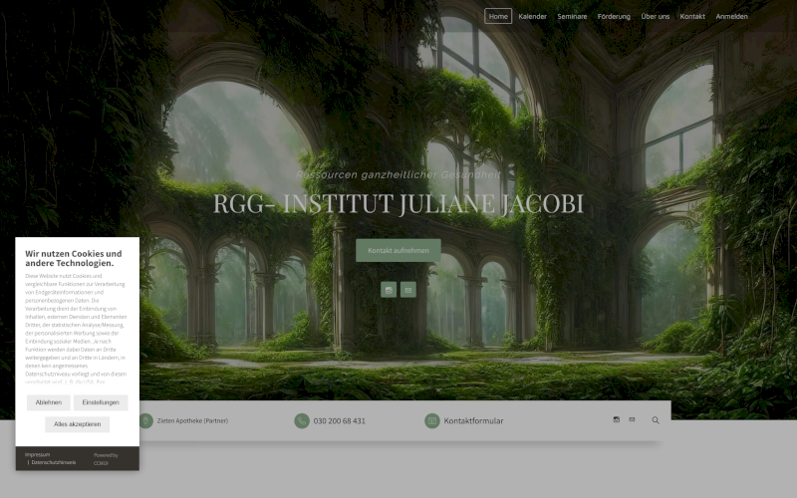The image size is (797, 498).
Task: Click the Zieten Apotheke location icon
Action: [146, 420]
